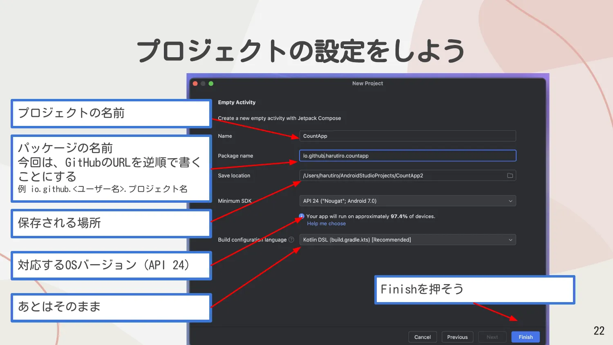Click the yellow minimize traffic light button
The image size is (613, 345).
[203, 83]
